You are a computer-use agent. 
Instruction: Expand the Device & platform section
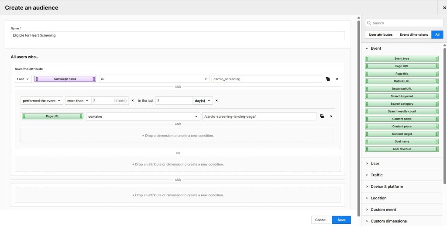point(386,186)
